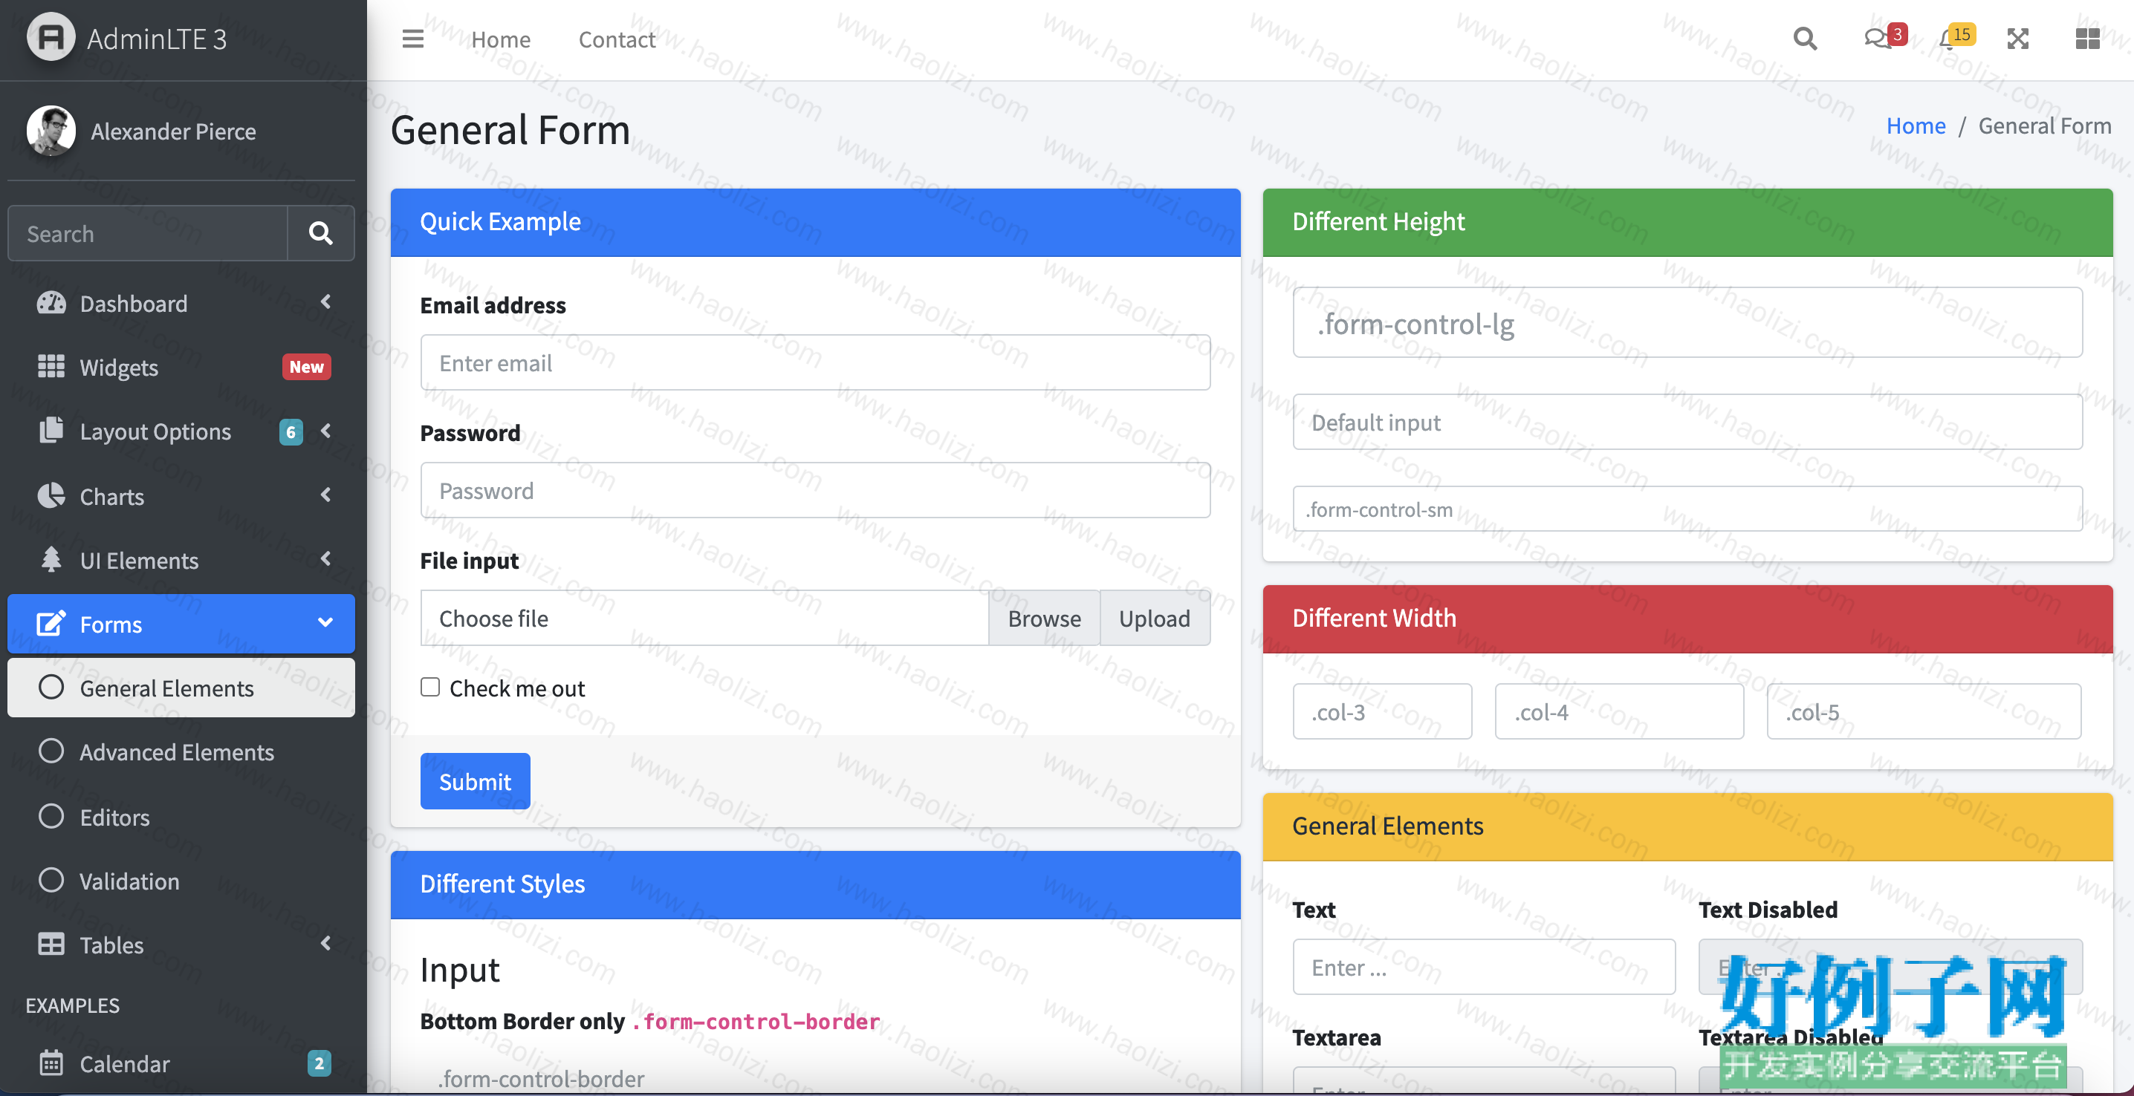Image resolution: width=2134 pixels, height=1096 pixels.
Task: Click the .form-control-border code text
Action: (x=755, y=1022)
